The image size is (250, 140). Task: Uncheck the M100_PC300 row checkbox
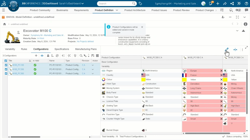point(6,73)
